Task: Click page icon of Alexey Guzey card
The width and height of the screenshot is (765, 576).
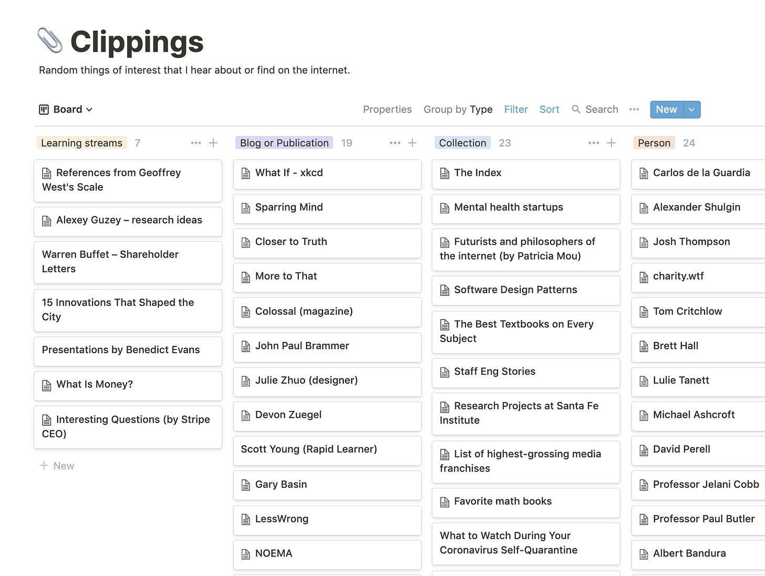Action: (47, 221)
